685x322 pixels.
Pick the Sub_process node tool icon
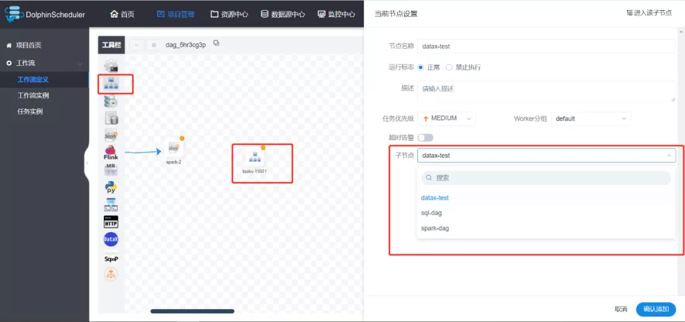pyautogui.click(x=111, y=83)
